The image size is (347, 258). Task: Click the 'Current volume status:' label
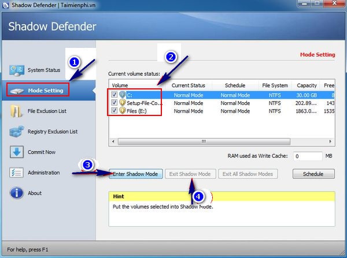pyautogui.click(x=134, y=74)
